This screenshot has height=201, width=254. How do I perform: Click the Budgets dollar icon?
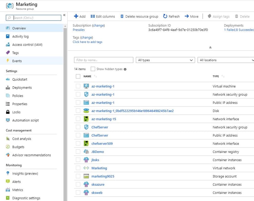8,147
